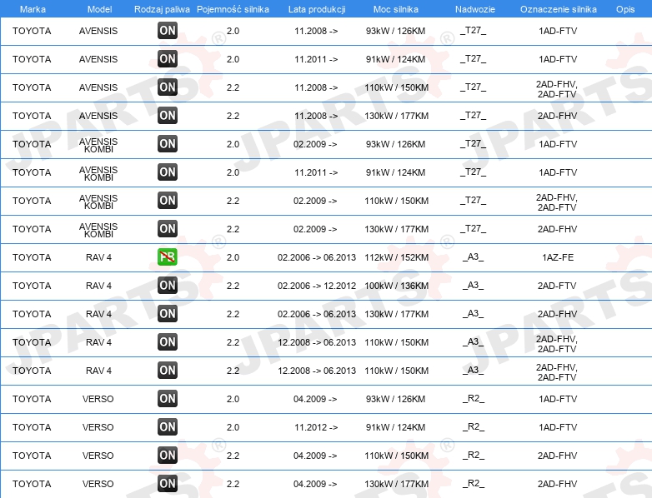Click 11.2011 -> date in the AVENSIS sedan row
Viewport: 652px width, 498px height.
[316, 59]
